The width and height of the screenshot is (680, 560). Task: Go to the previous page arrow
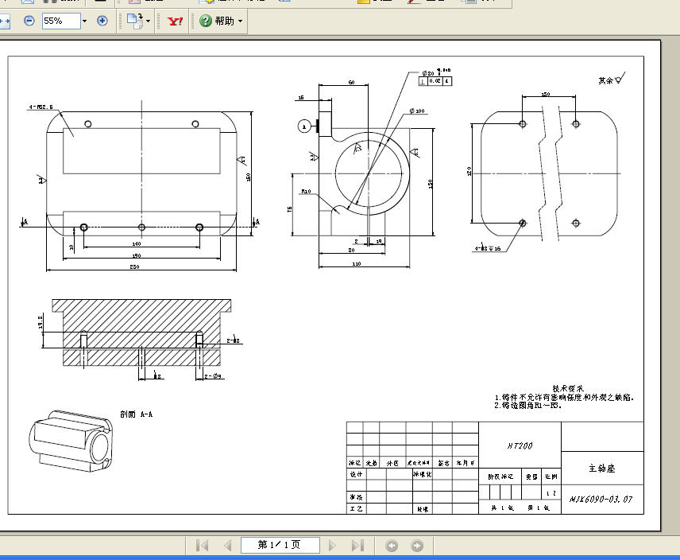[228, 545]
